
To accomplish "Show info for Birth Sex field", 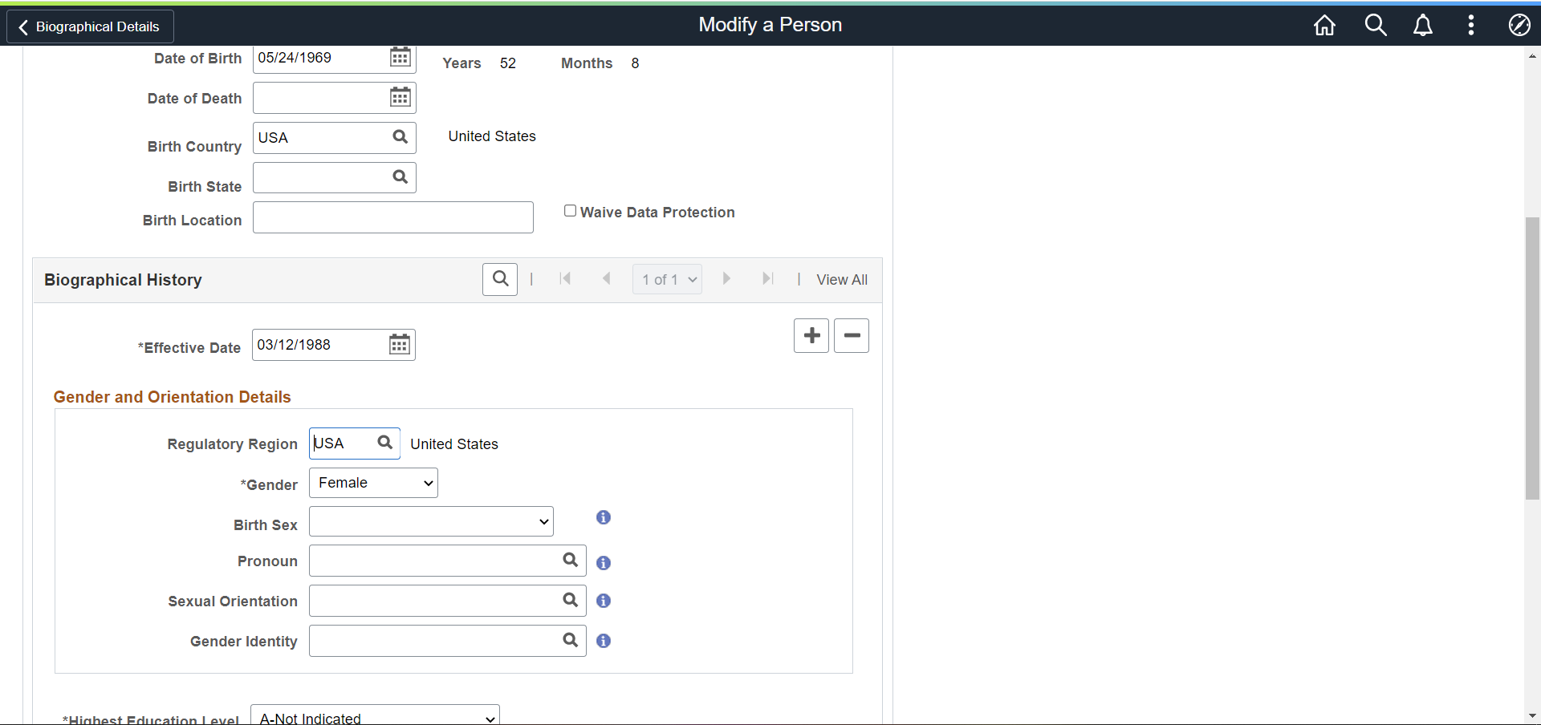I will 604,518.
